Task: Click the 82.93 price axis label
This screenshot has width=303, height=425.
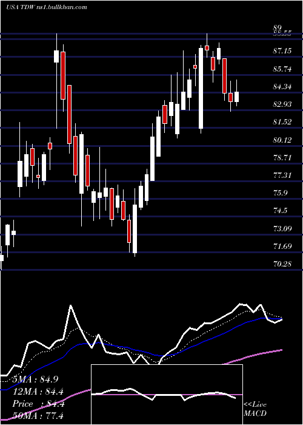Action: click(282, 104)
